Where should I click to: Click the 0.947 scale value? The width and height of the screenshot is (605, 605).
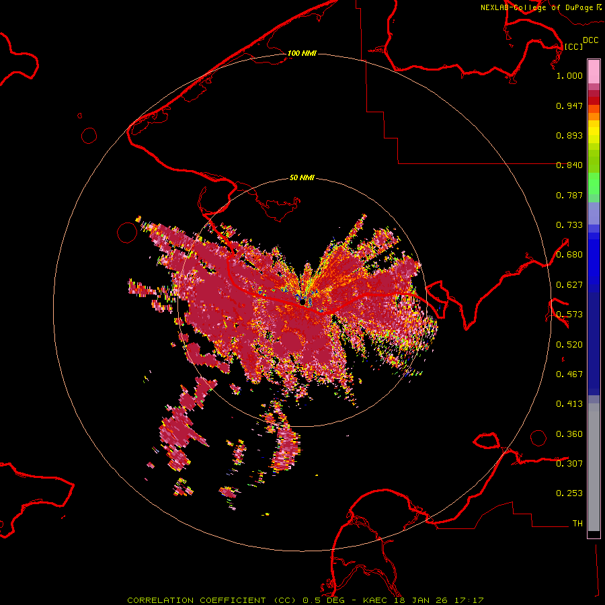[x=569, y=106]
